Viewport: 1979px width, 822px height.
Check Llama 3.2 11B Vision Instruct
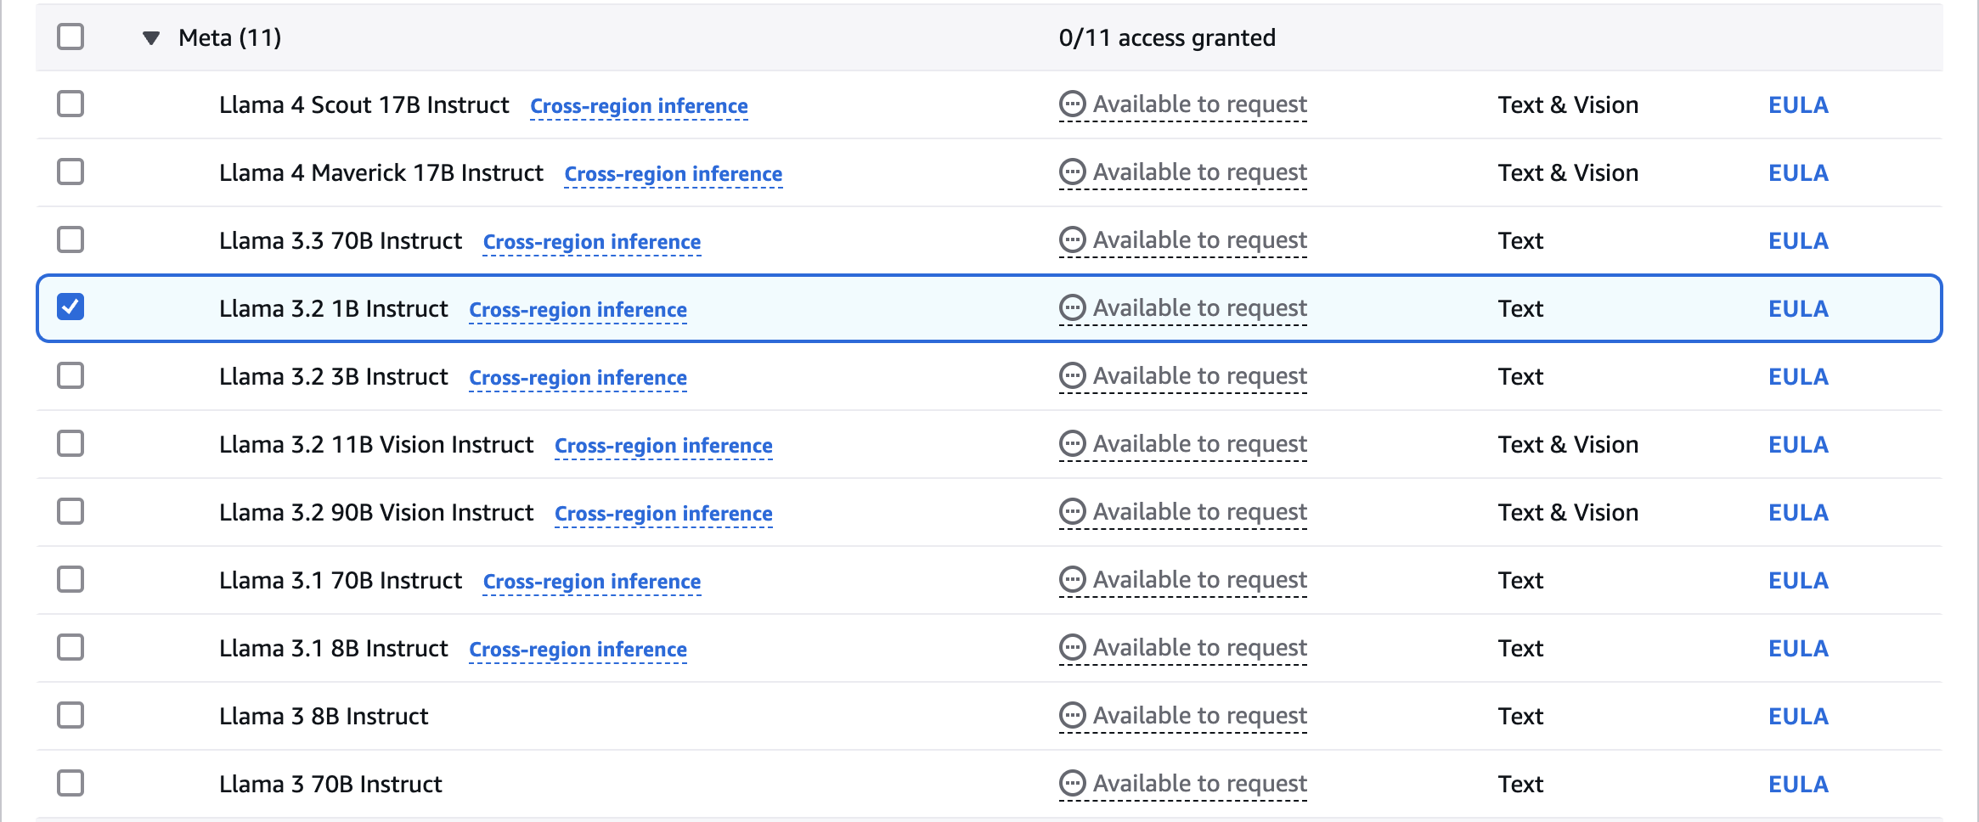pos(70,443)
